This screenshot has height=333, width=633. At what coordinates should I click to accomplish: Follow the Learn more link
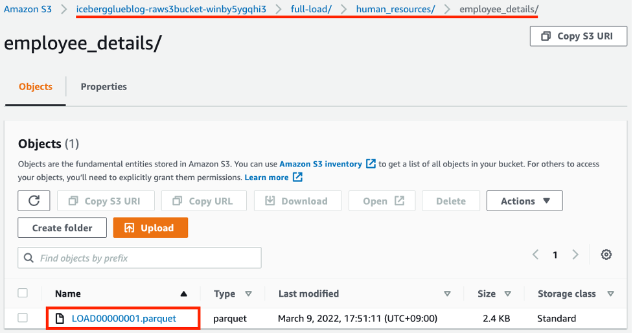pos(266,178)
